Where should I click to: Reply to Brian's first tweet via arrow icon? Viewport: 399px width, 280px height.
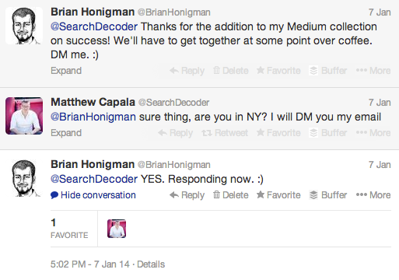click(174, 71)
